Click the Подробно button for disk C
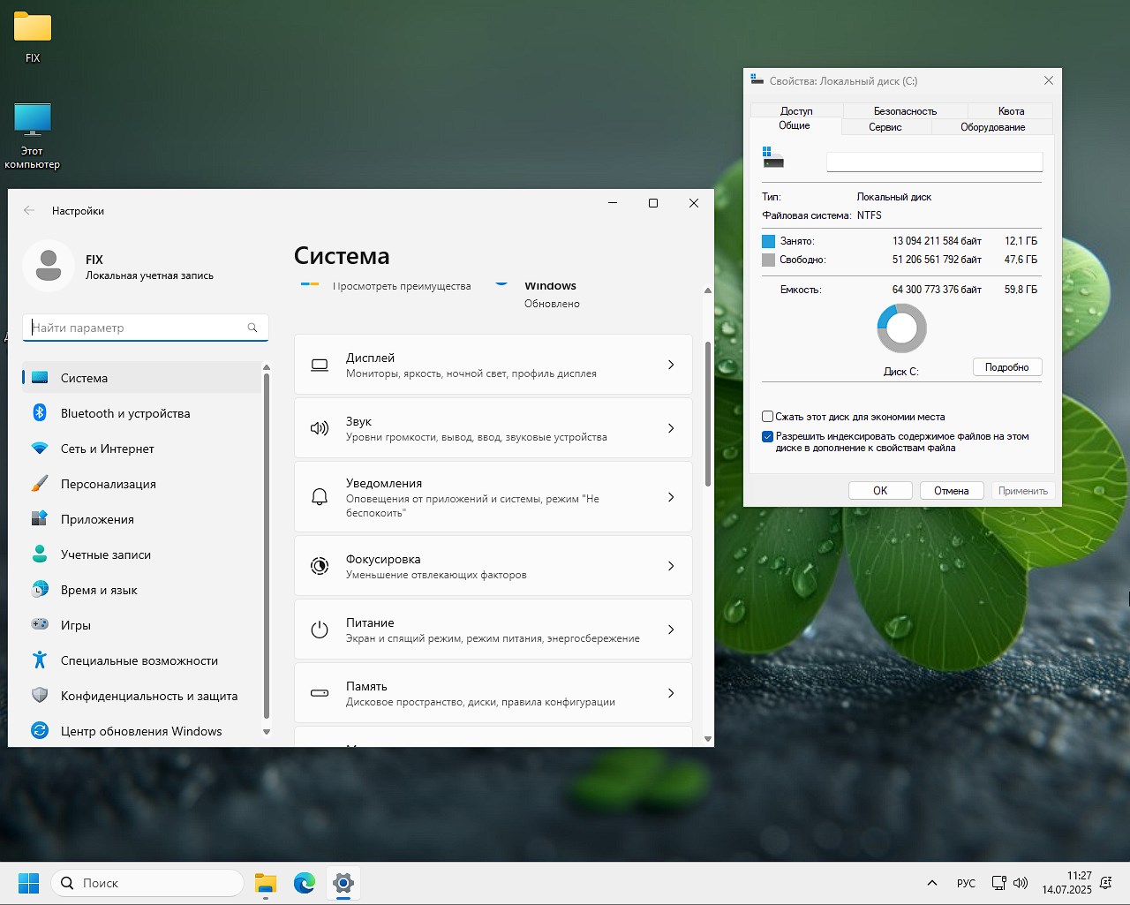This screenshot has height=905, width=1130. click(1006, 367)
